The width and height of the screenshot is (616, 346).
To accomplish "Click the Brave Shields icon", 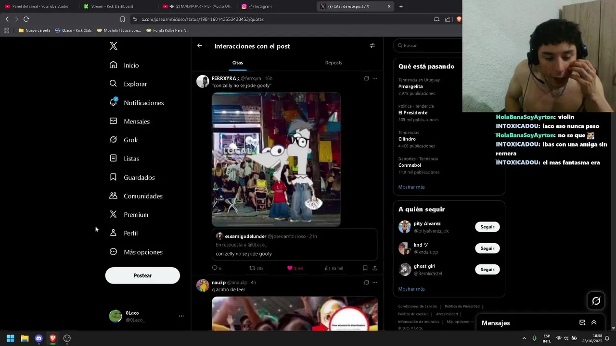I will point(459,19).
